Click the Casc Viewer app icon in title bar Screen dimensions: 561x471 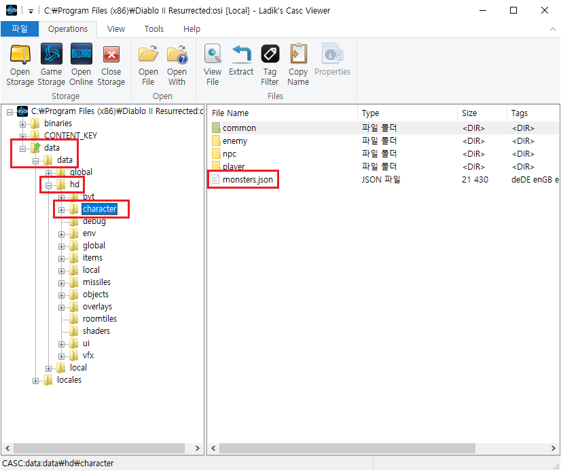12,10
